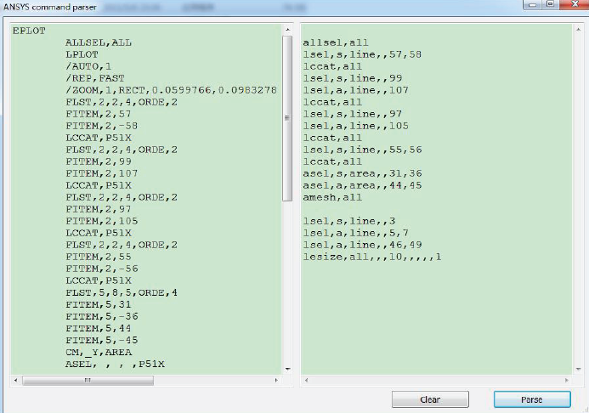Image resolution: width=589 pixels, height=413 pixels.
Task: Click the FITEM,2,55 line
Action: click(99, 257)
